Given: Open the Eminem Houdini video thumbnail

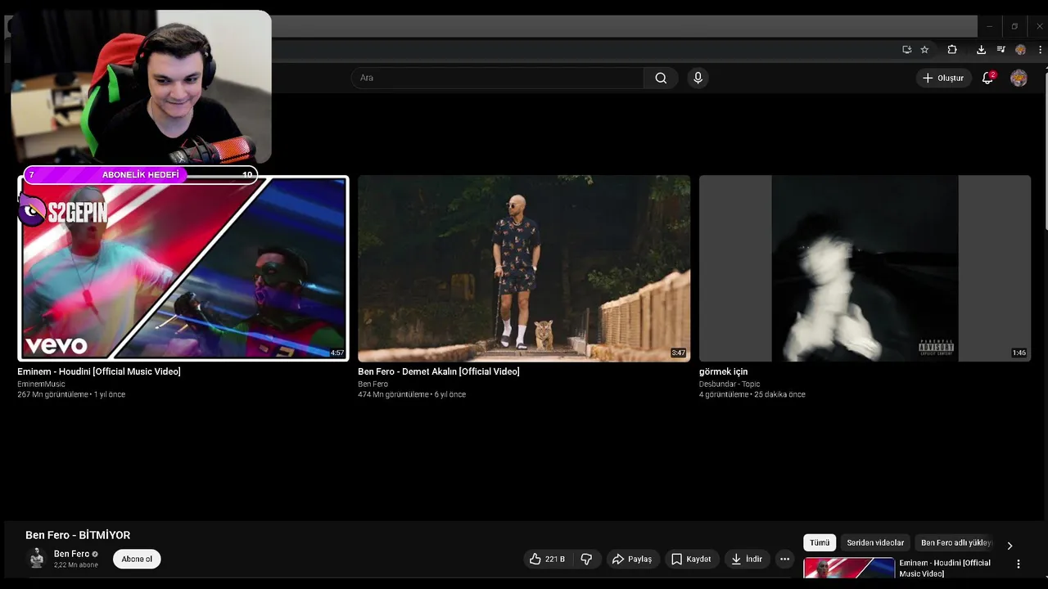Looking at the screenshot, I should tap(183, 268).
